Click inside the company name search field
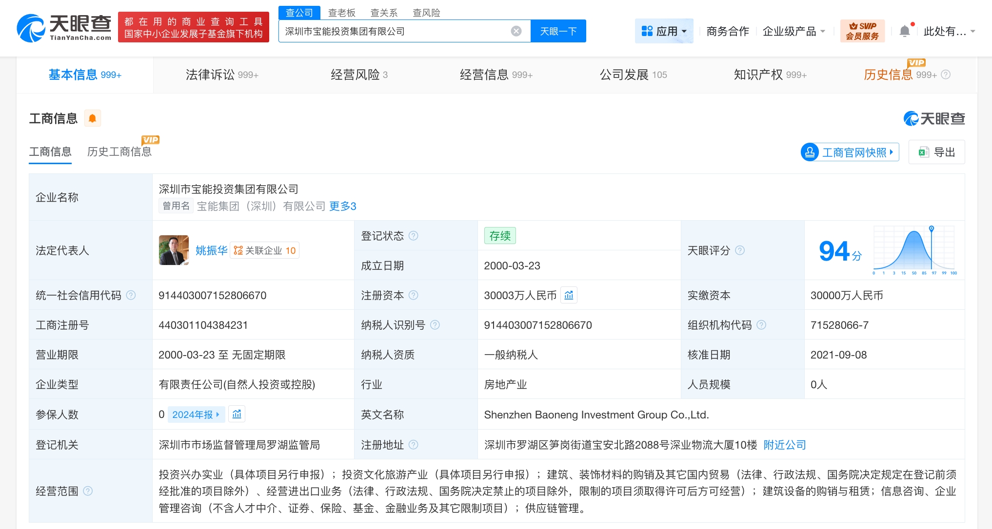The image size is (992, 529). click(x=390, y=30)
